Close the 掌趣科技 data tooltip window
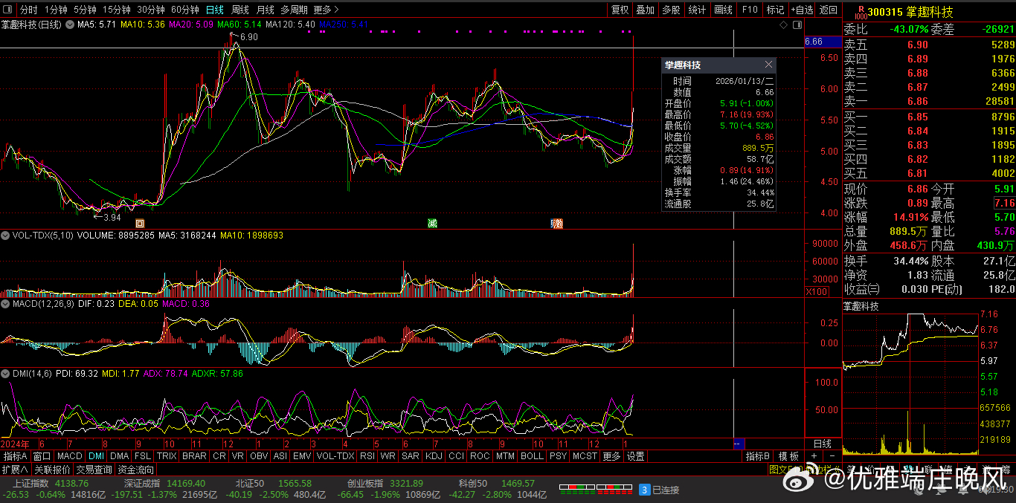Viewport: 1016px width, 503px height. (768, 65)
